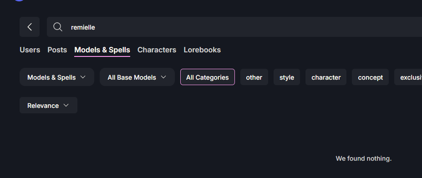Viewport: 422px width, 178px height.
Task: Toggle the style category filter
Action: tap(287, 77)
